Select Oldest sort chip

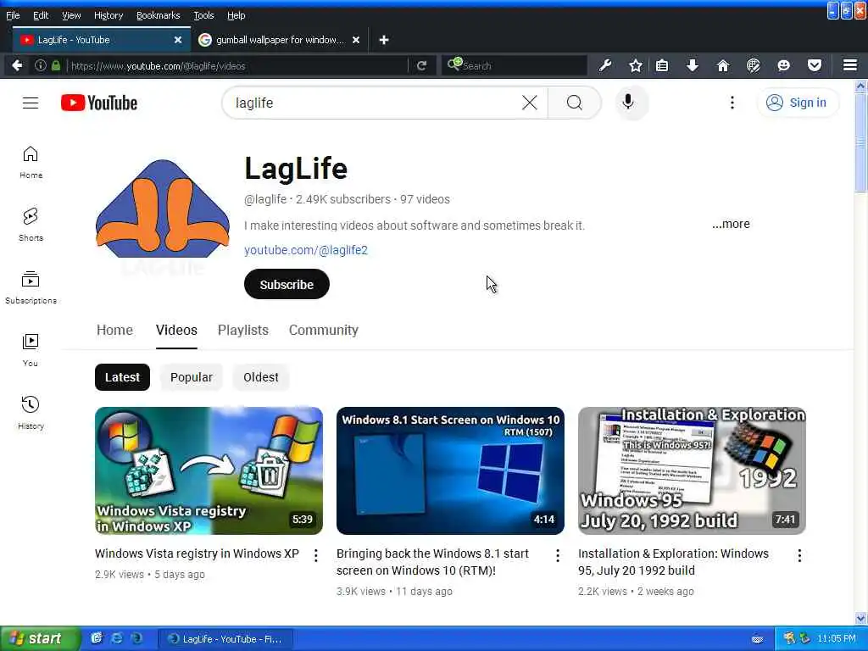[261, 377]
